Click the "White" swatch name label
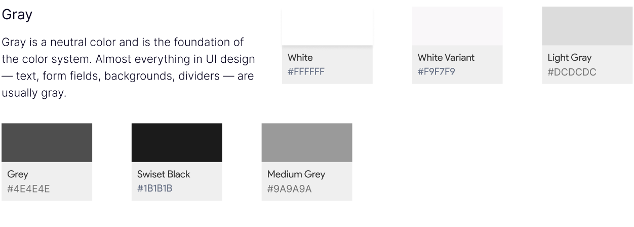634x227 pixels. tap(300, 58)
